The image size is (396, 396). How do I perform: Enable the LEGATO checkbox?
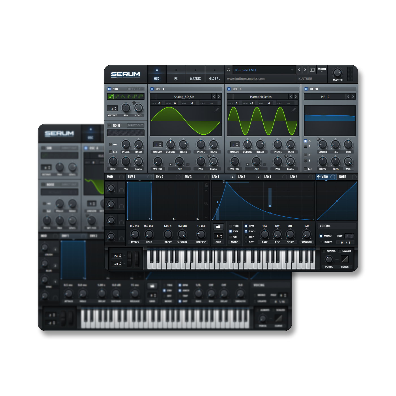pos(321,242)
